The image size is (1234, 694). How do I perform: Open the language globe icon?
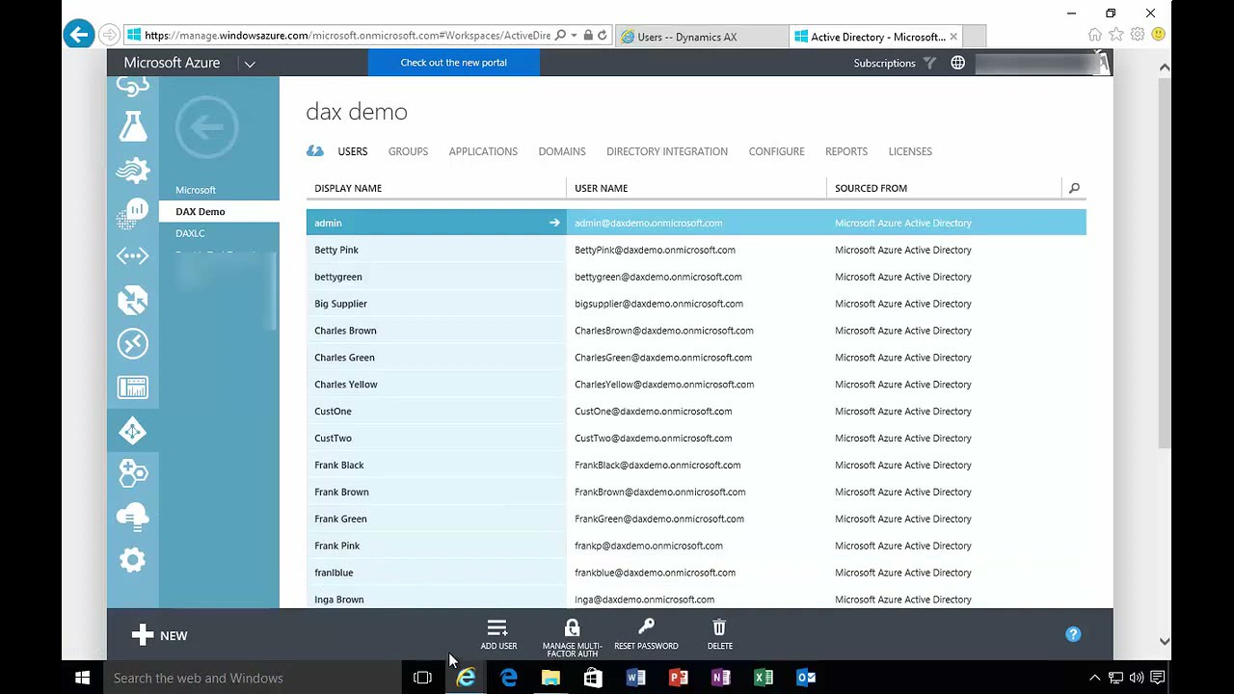(957, 63)
